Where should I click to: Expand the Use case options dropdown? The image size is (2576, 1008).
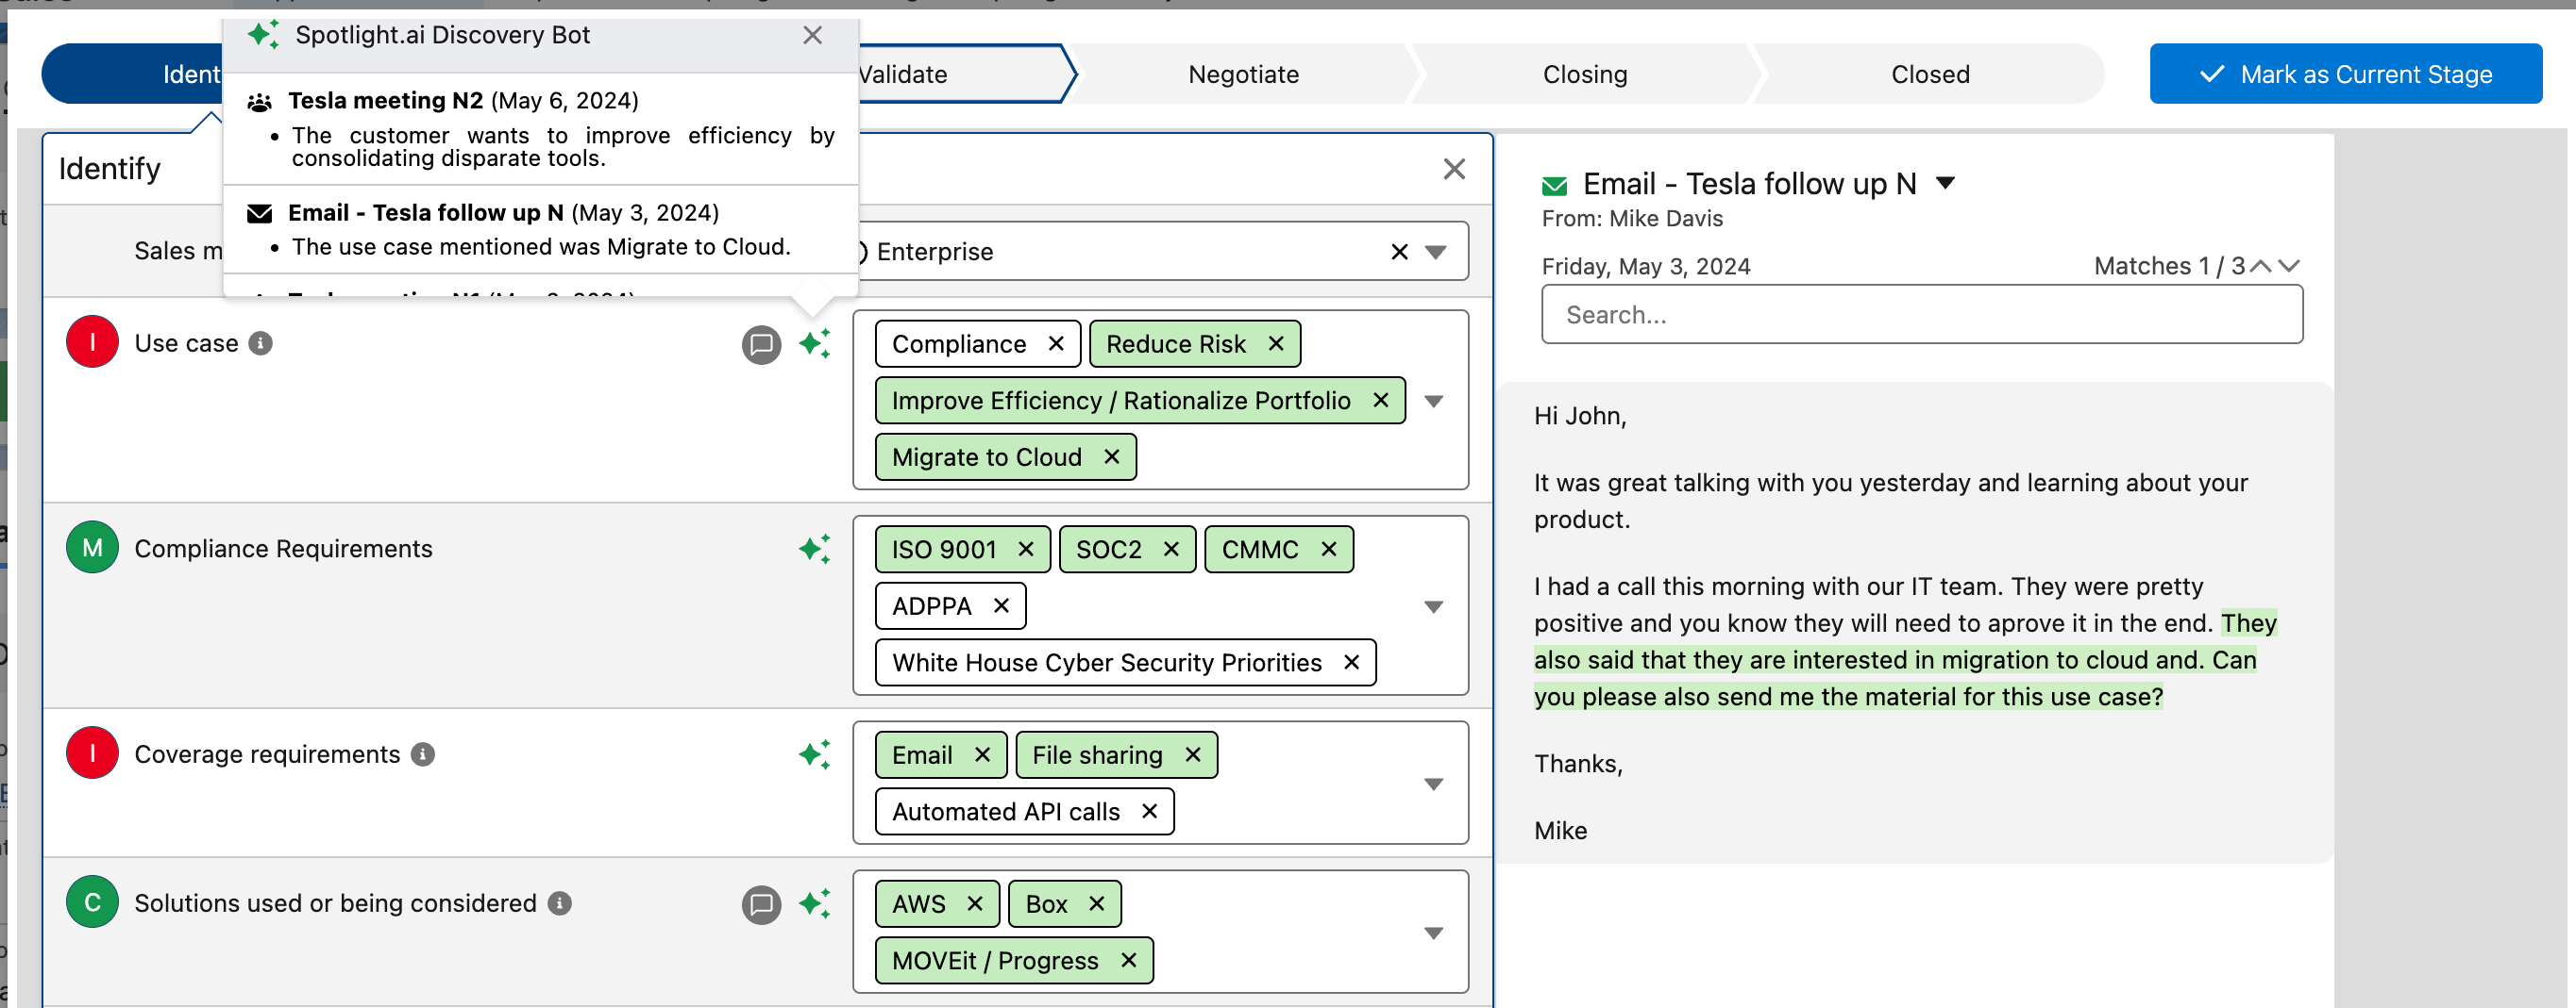point(1433,401)
